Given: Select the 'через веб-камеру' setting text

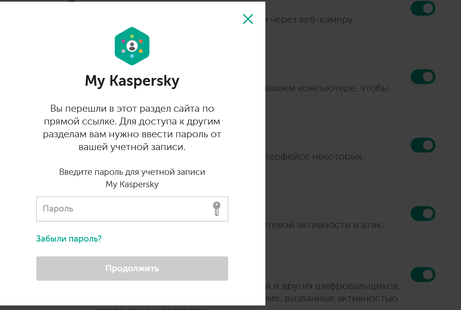Looking at the screenshot, I should coord(309,19).
